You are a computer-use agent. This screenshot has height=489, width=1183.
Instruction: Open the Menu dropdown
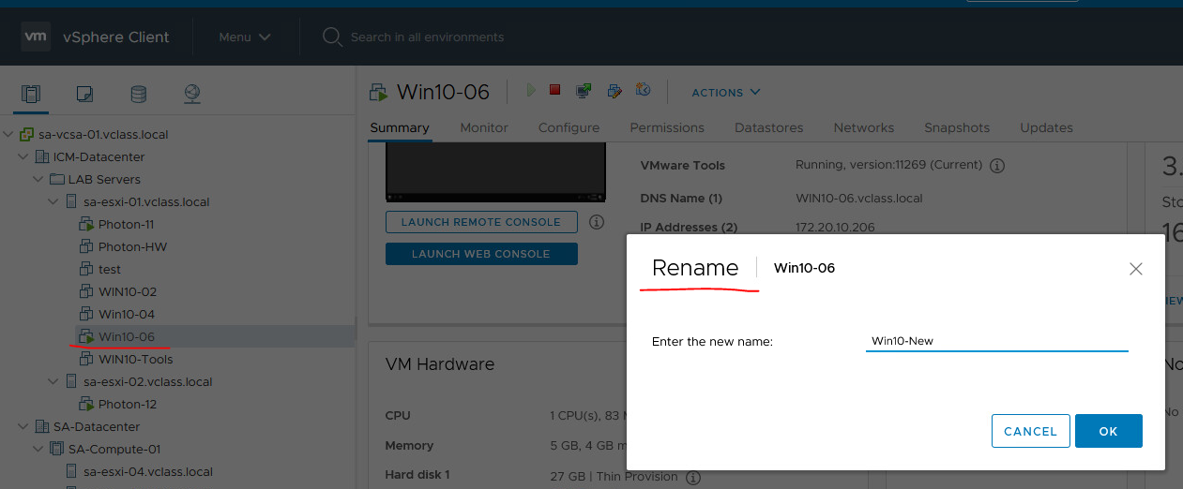point(245,37)
